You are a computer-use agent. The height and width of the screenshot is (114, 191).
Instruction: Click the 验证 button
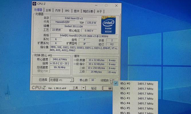[x=94, y=88]
